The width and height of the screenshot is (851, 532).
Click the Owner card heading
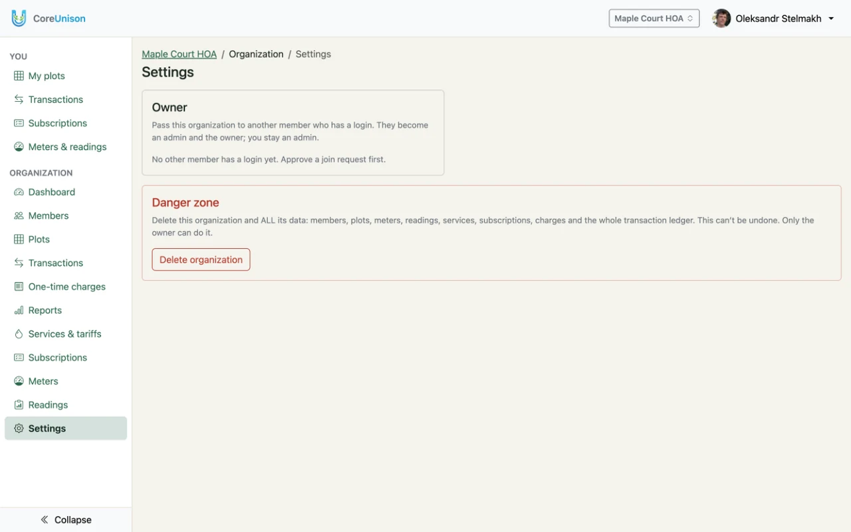coord(170,108)
